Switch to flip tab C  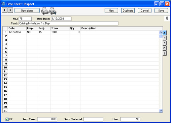(164, 43)
